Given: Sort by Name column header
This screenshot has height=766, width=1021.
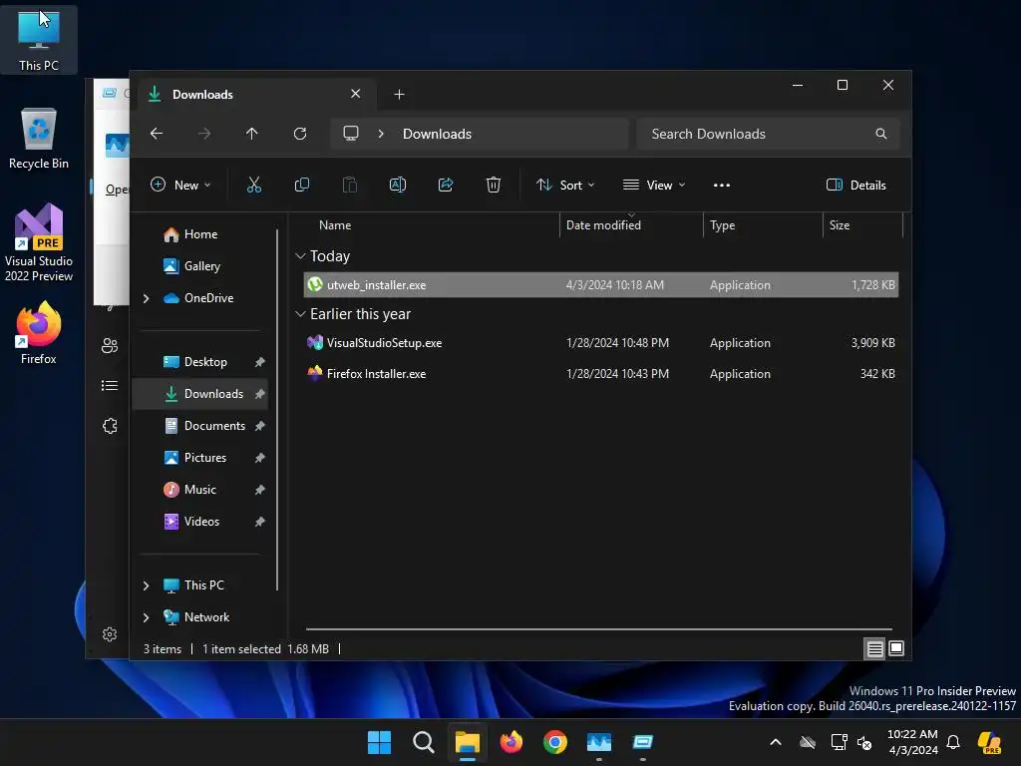Looking at the screenshot, I should coord(430,225).
